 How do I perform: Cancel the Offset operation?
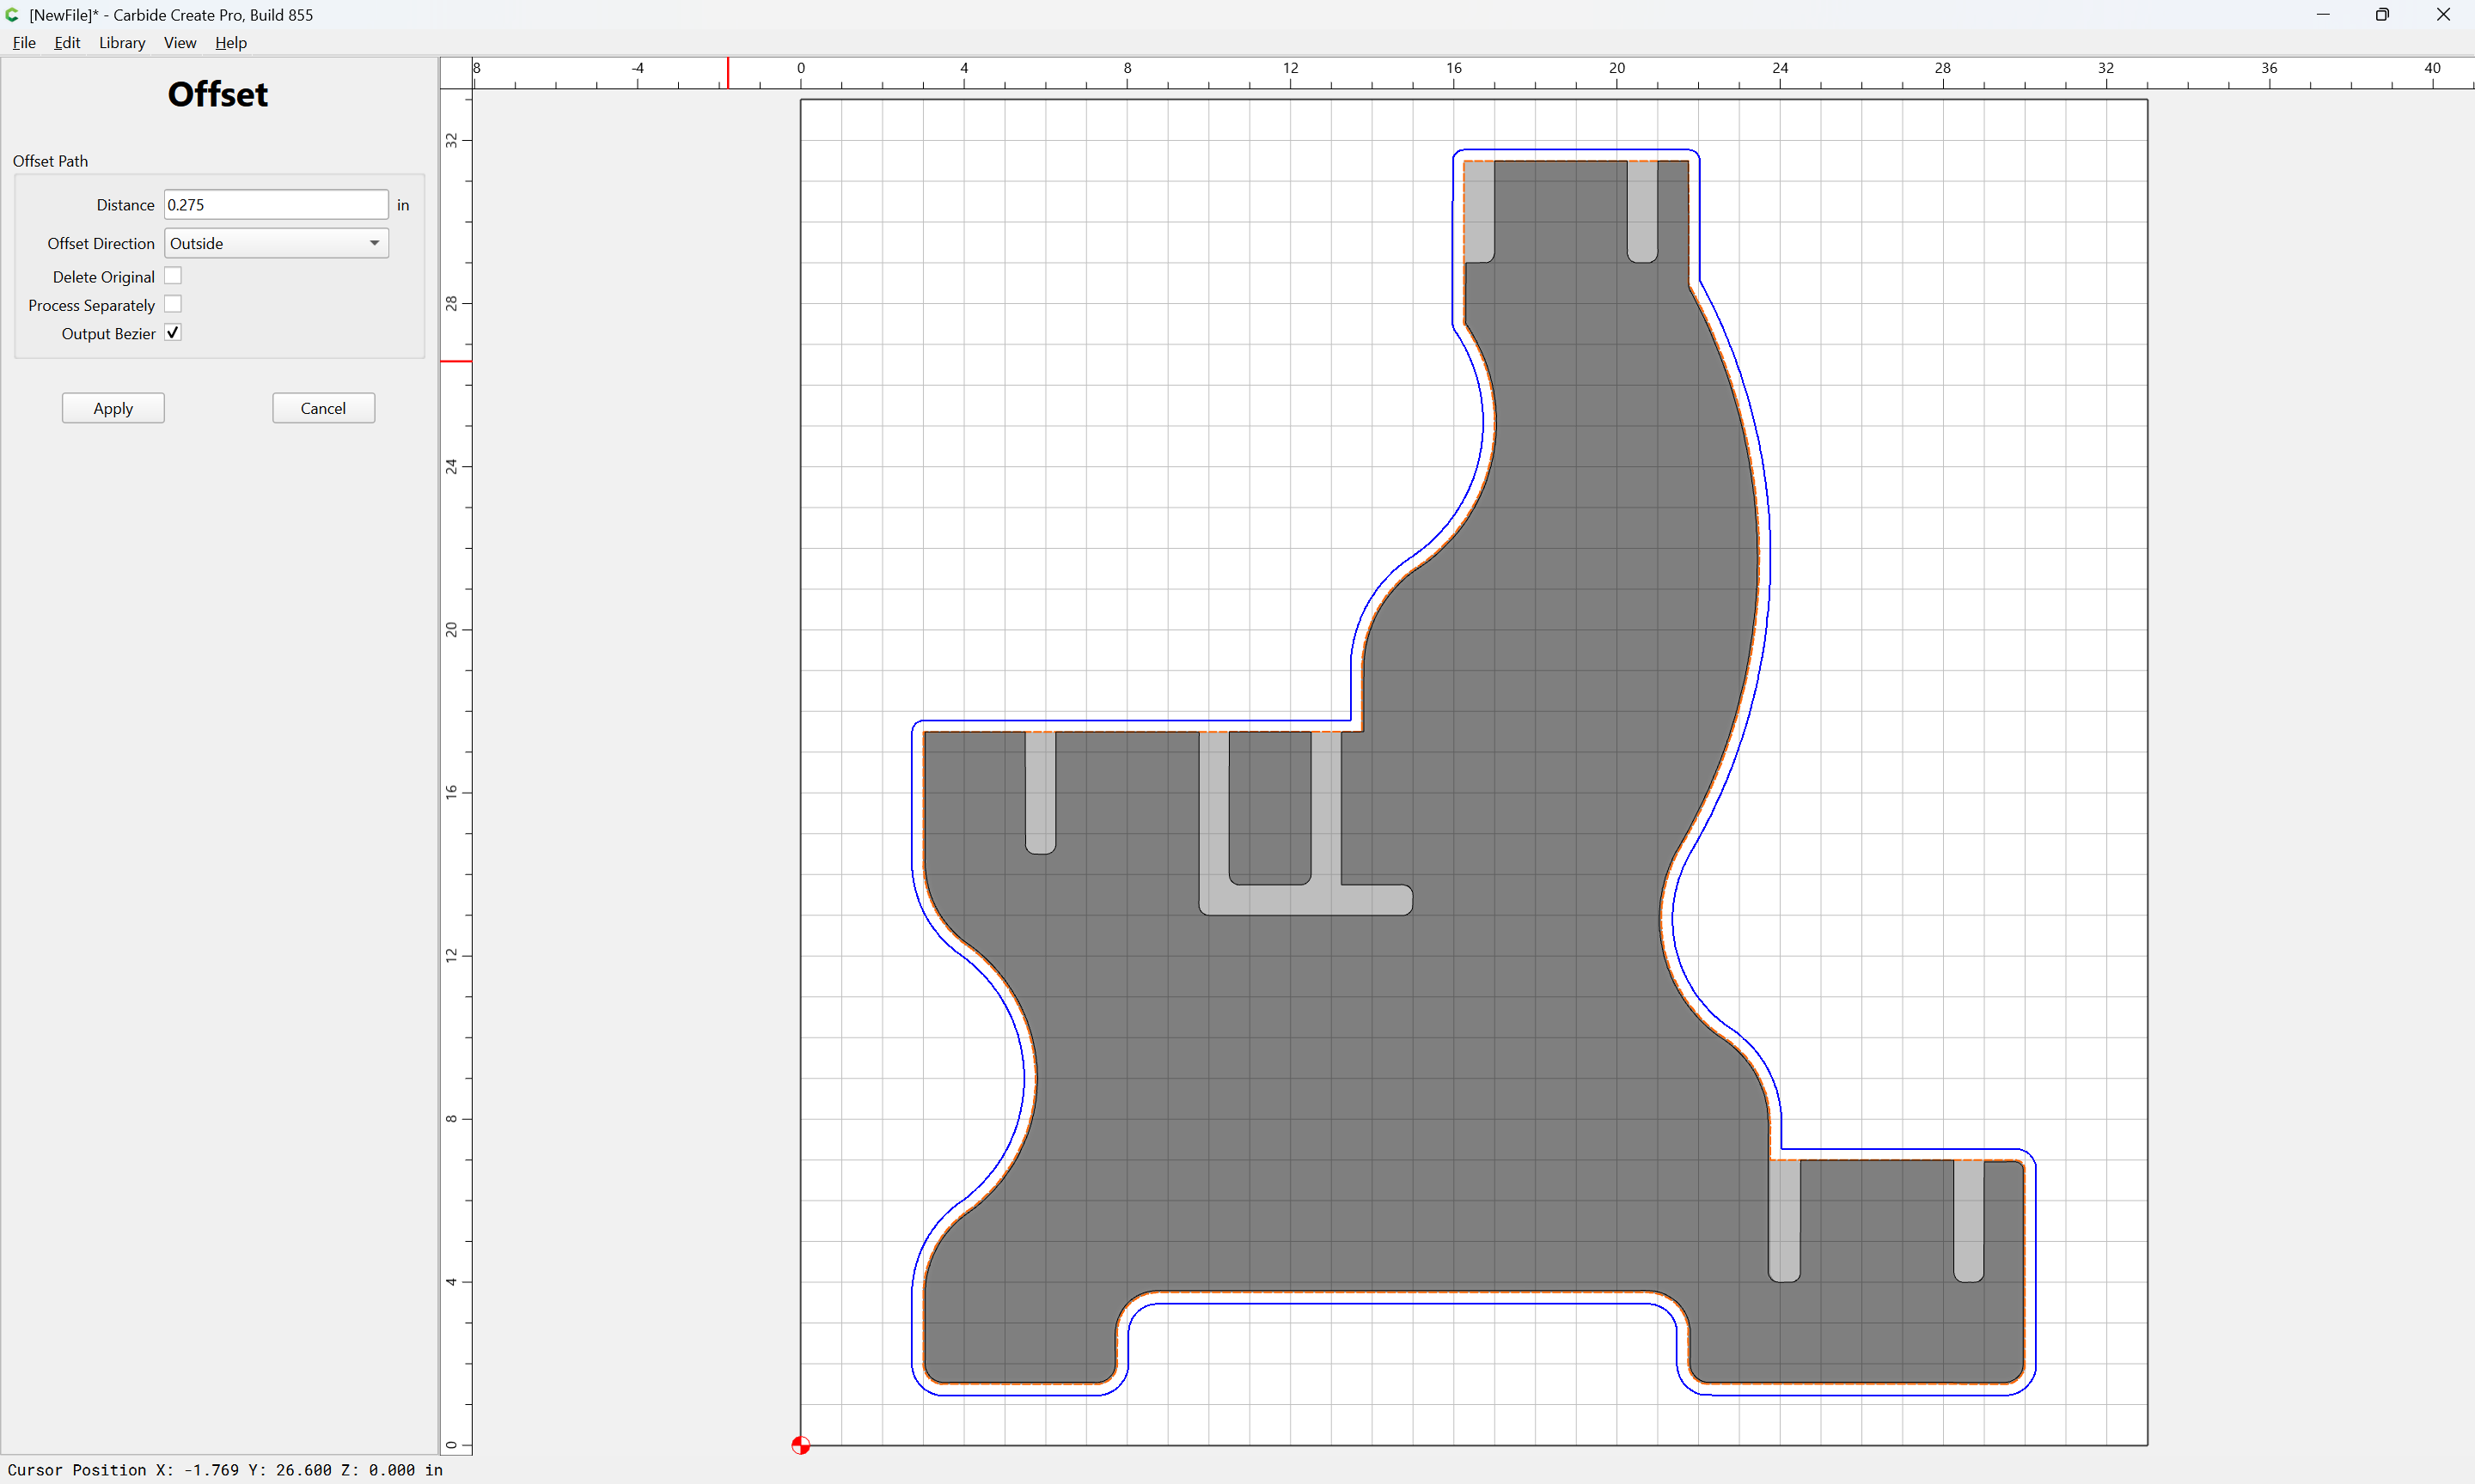[323, 408]
